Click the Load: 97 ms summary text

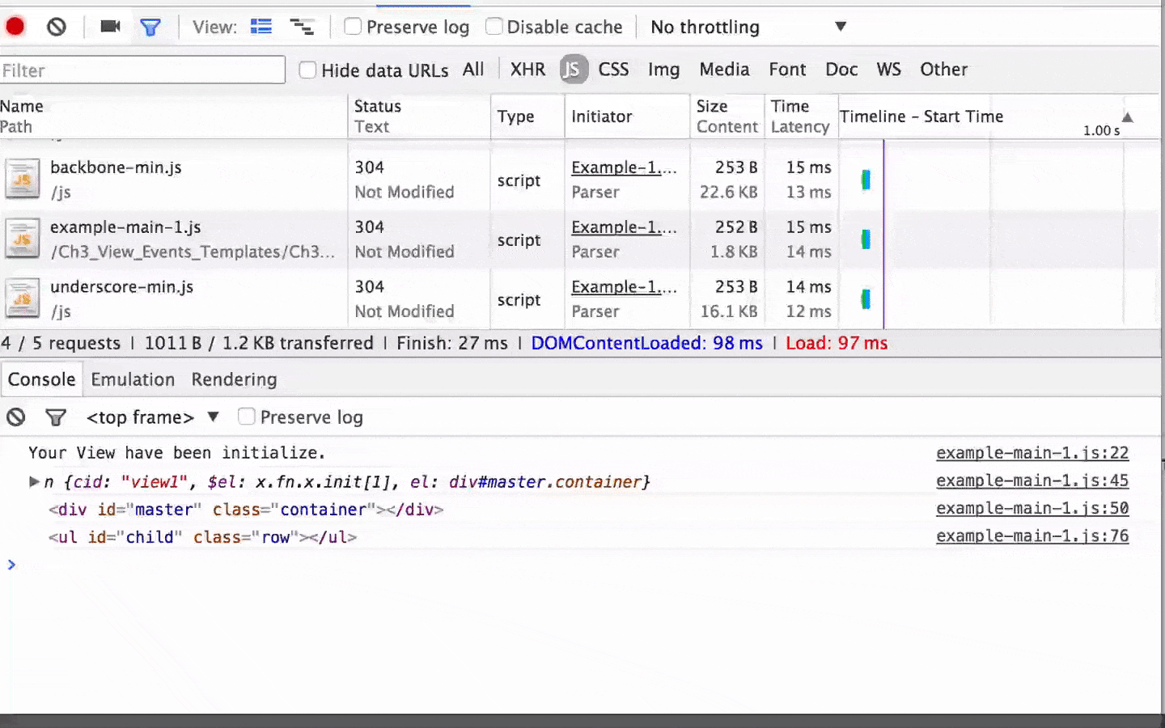[837, 343]
